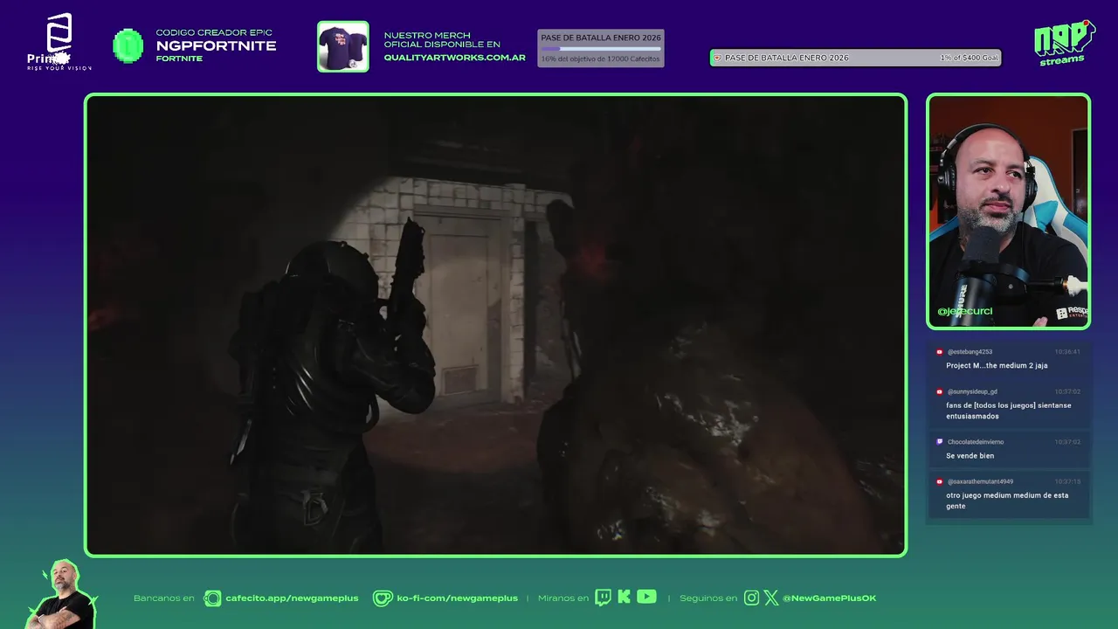The width and height of the screenshot is (1118, 629).
Task: Click 'NUESTRO MERCH OFICIAL DISPONIBLE EN' text
Action: click(x=442, y=39)
